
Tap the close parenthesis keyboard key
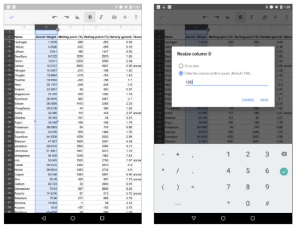[x=177, y=187]
